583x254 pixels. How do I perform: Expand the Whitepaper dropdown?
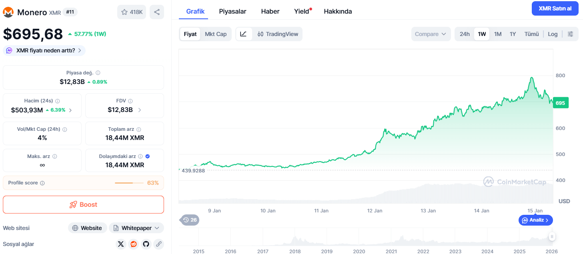pos(136,228)
